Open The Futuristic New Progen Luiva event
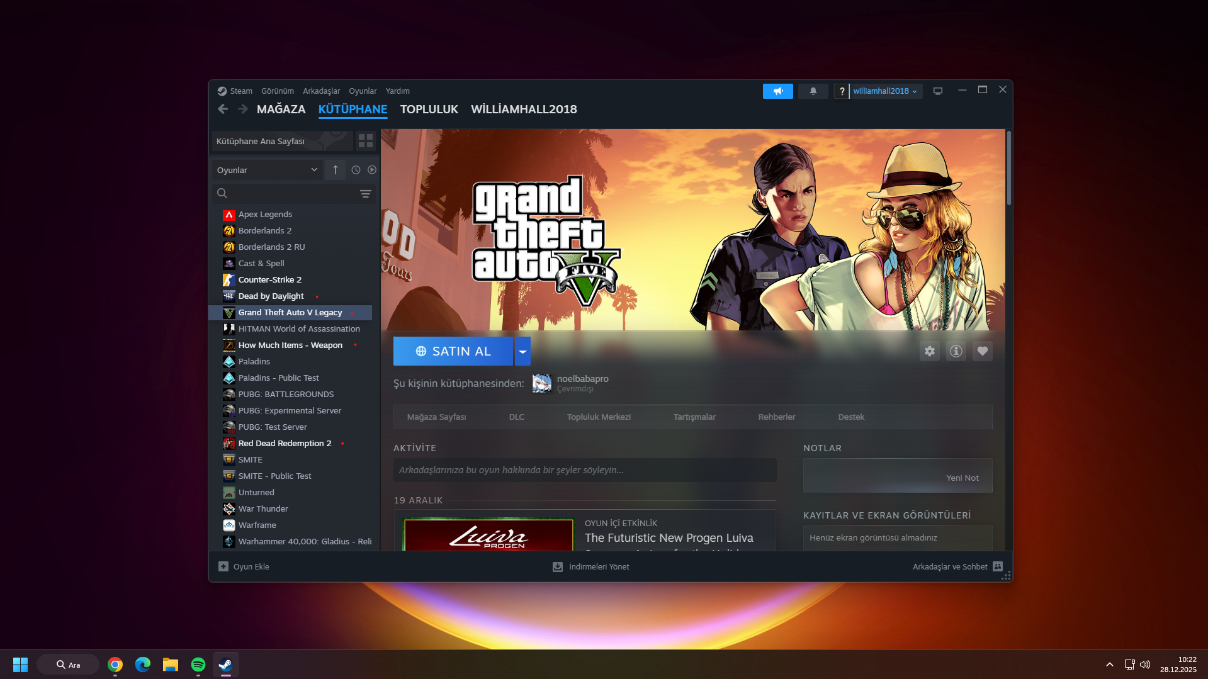Viewport: 1208px width, 679px height. tap(669, 538)
